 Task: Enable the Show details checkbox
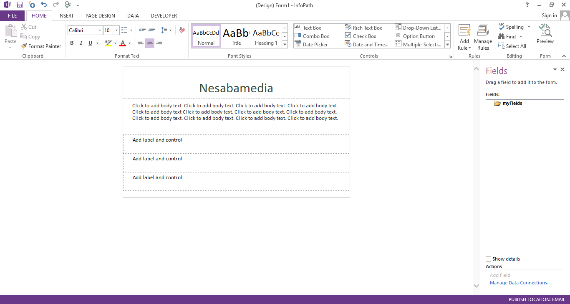coord(489,259)
